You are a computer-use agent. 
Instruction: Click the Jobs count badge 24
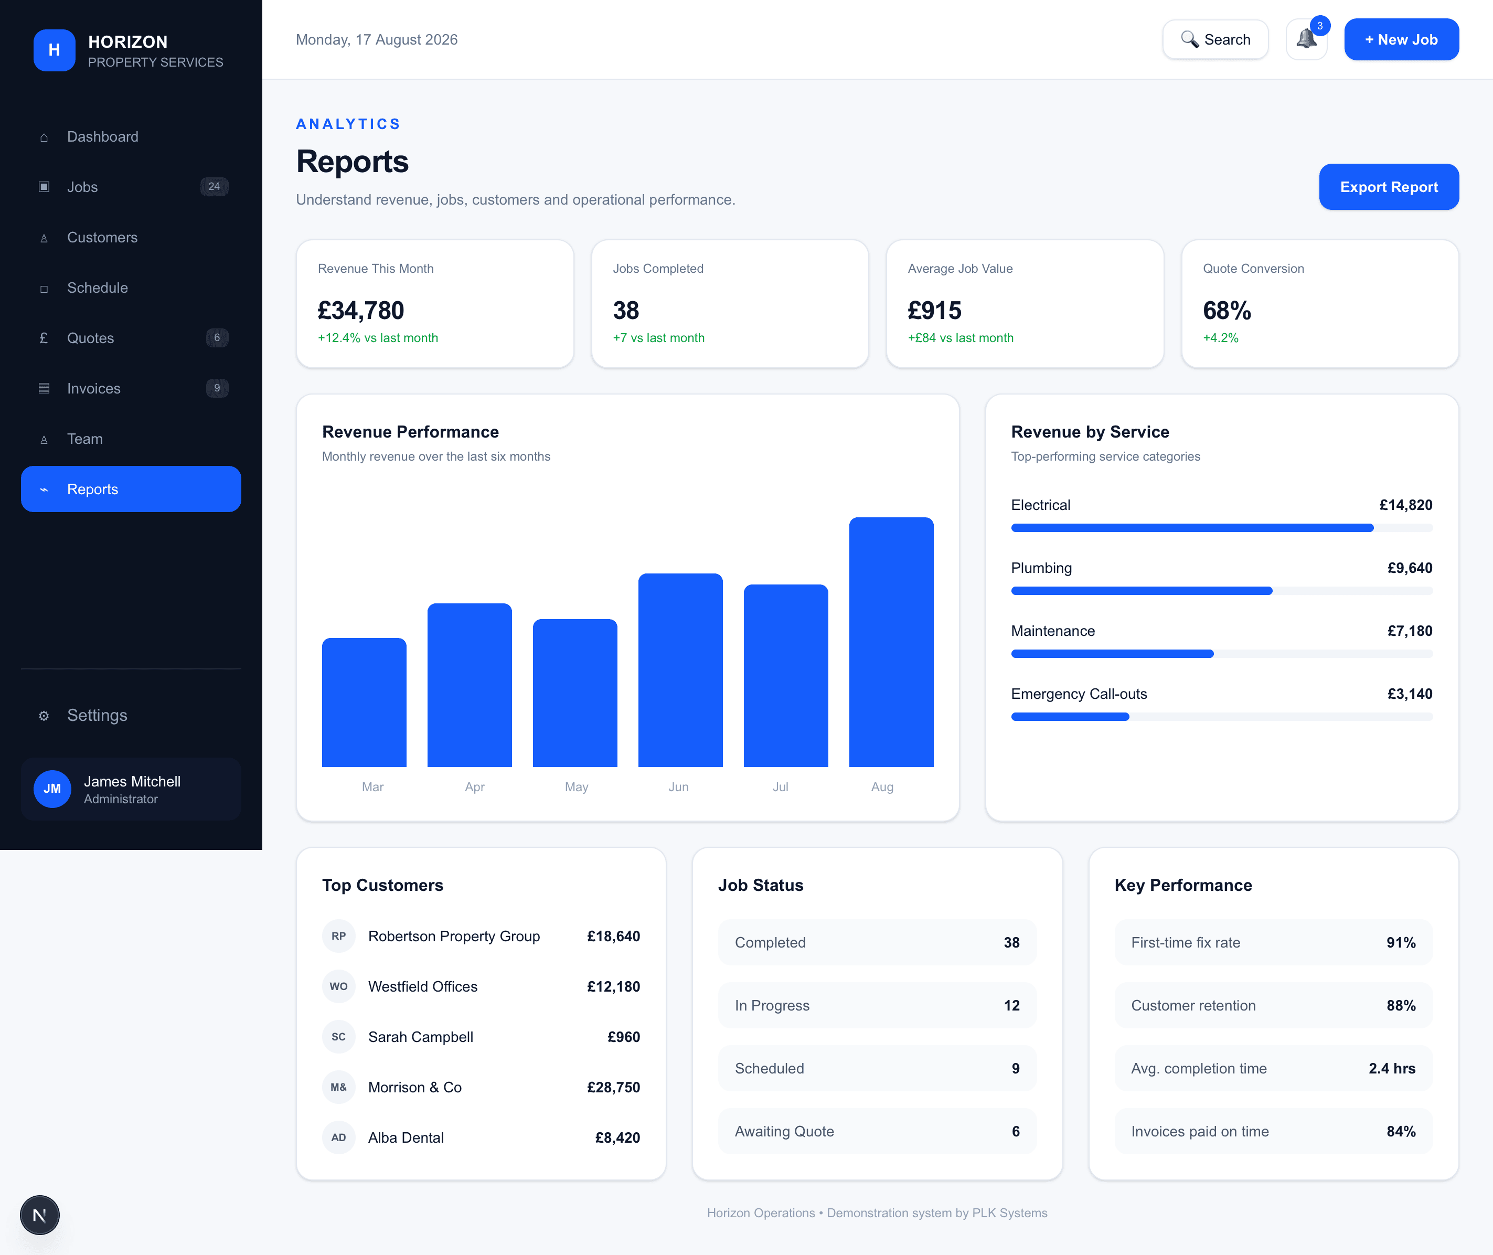coord(214,187)
